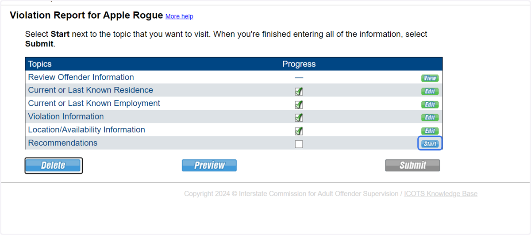Screen dimensions: 531x235
Task: Click the Location/Availability progress checkmark
Action: [299, 131]
